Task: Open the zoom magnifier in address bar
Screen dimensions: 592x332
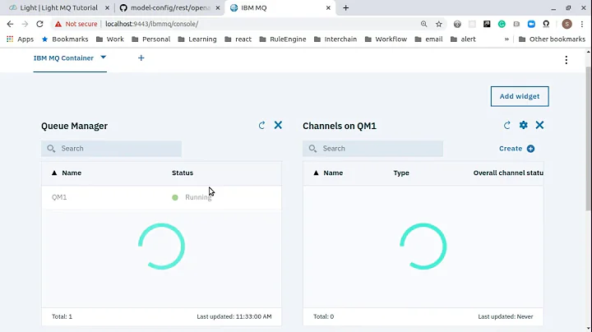Action: [x=424, y=24]
